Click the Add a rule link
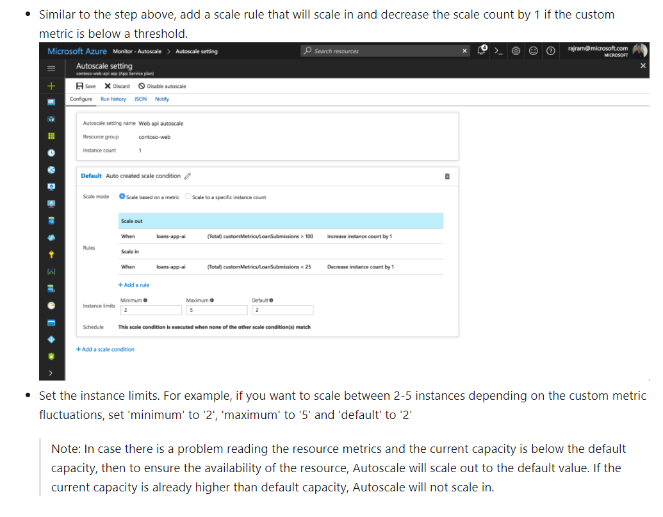 point(134,285)
